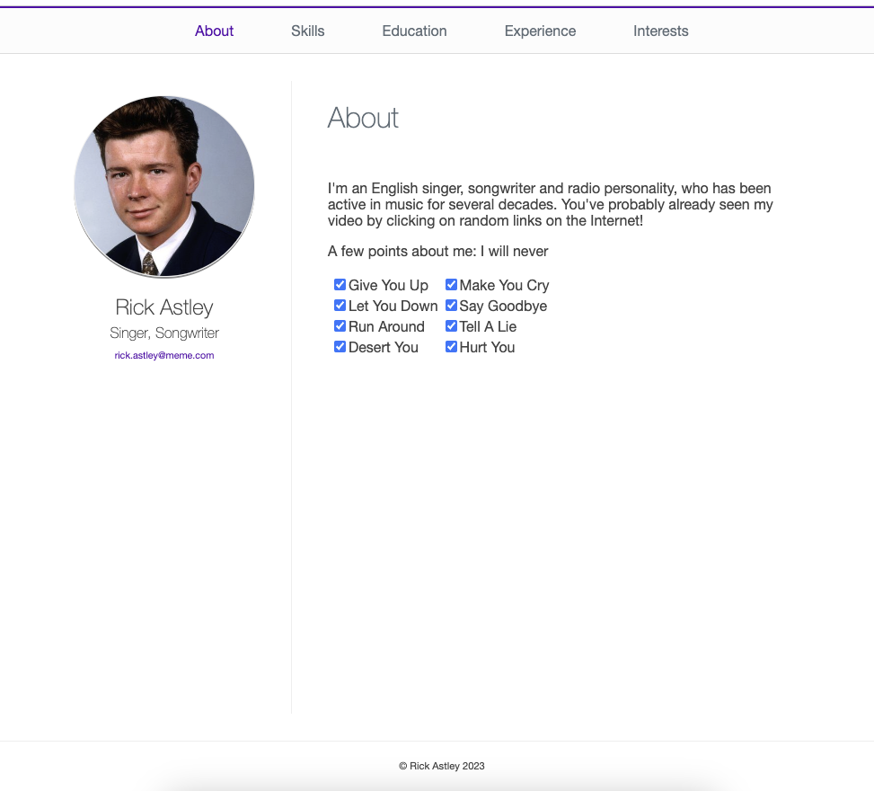Open the Experience nav item
The height and width of the screenshot is (791, 874).
(540, 31)
